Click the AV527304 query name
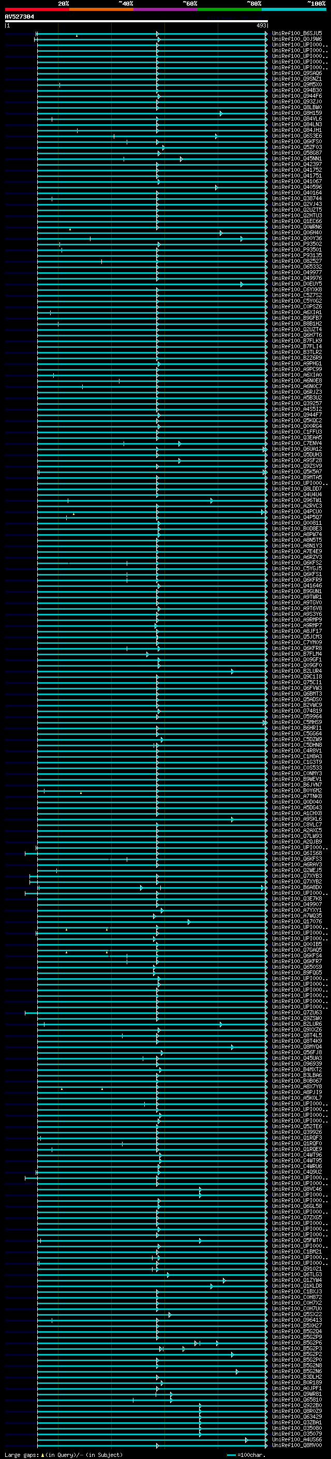The image size is (331, 1459). (19, 17)
